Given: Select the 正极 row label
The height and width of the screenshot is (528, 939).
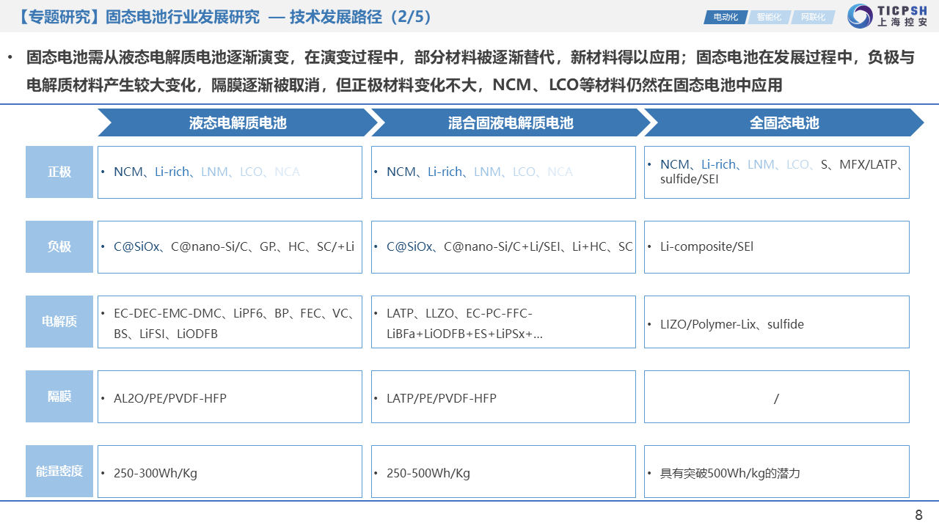Looking at the screenshot, I should 59,172.
